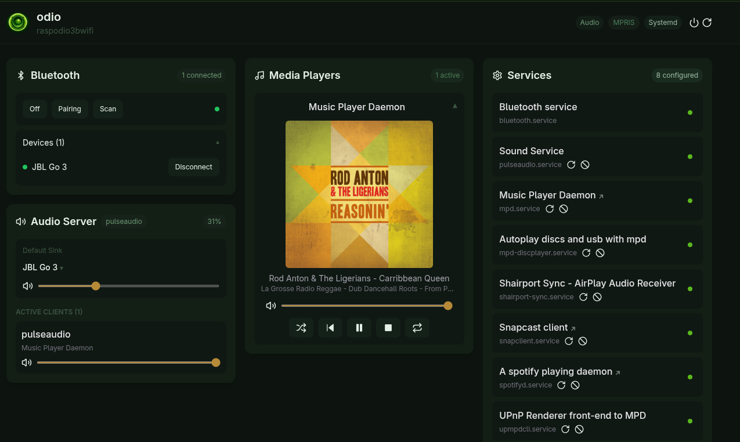Image resolution: width=740 pixels, height=442 pixels.
Task: Disable the upmpdcli.service
Action: pyautogui.click(x=579, y=429)
